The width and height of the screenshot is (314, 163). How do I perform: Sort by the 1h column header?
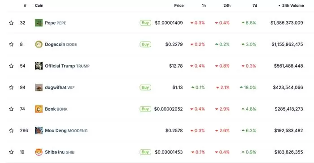click(x=204, y=6)
